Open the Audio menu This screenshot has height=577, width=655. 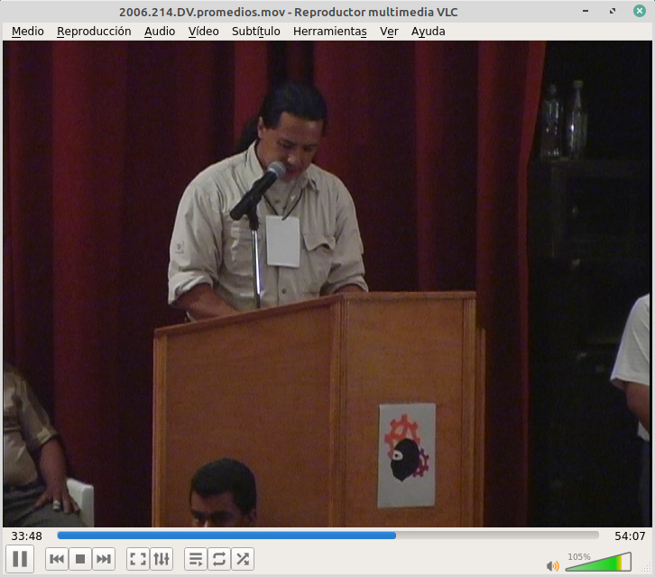coord(160,32)
